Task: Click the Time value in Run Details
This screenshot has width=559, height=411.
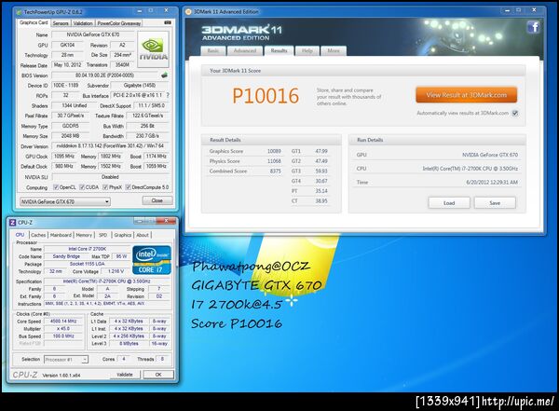Action: point(492,183)
